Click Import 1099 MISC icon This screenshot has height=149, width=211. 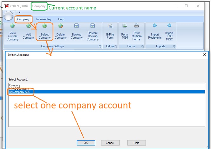pos(169,26)
